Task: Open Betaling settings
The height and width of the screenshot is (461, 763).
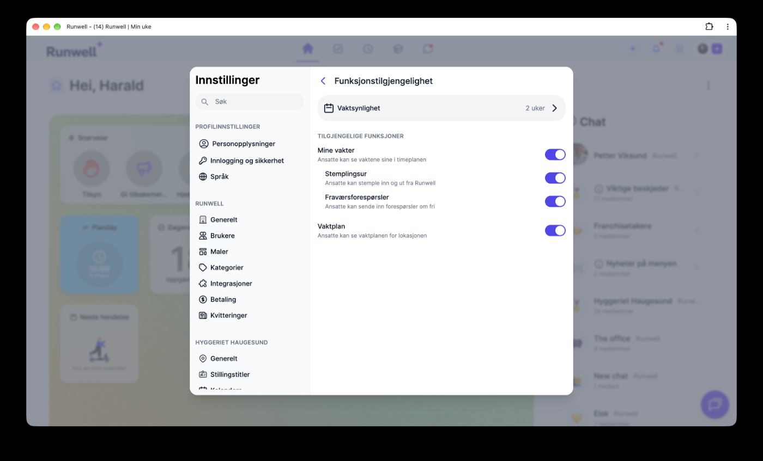Action: pyautogui.click(x=217, y=299)
